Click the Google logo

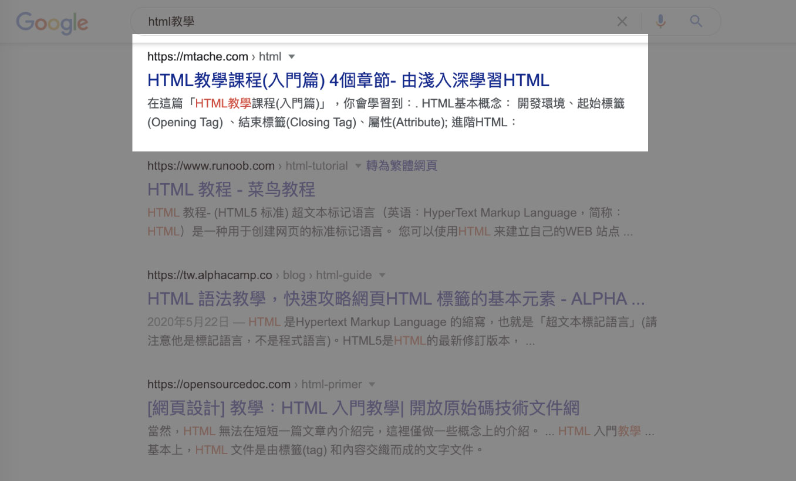click(52, 23)
